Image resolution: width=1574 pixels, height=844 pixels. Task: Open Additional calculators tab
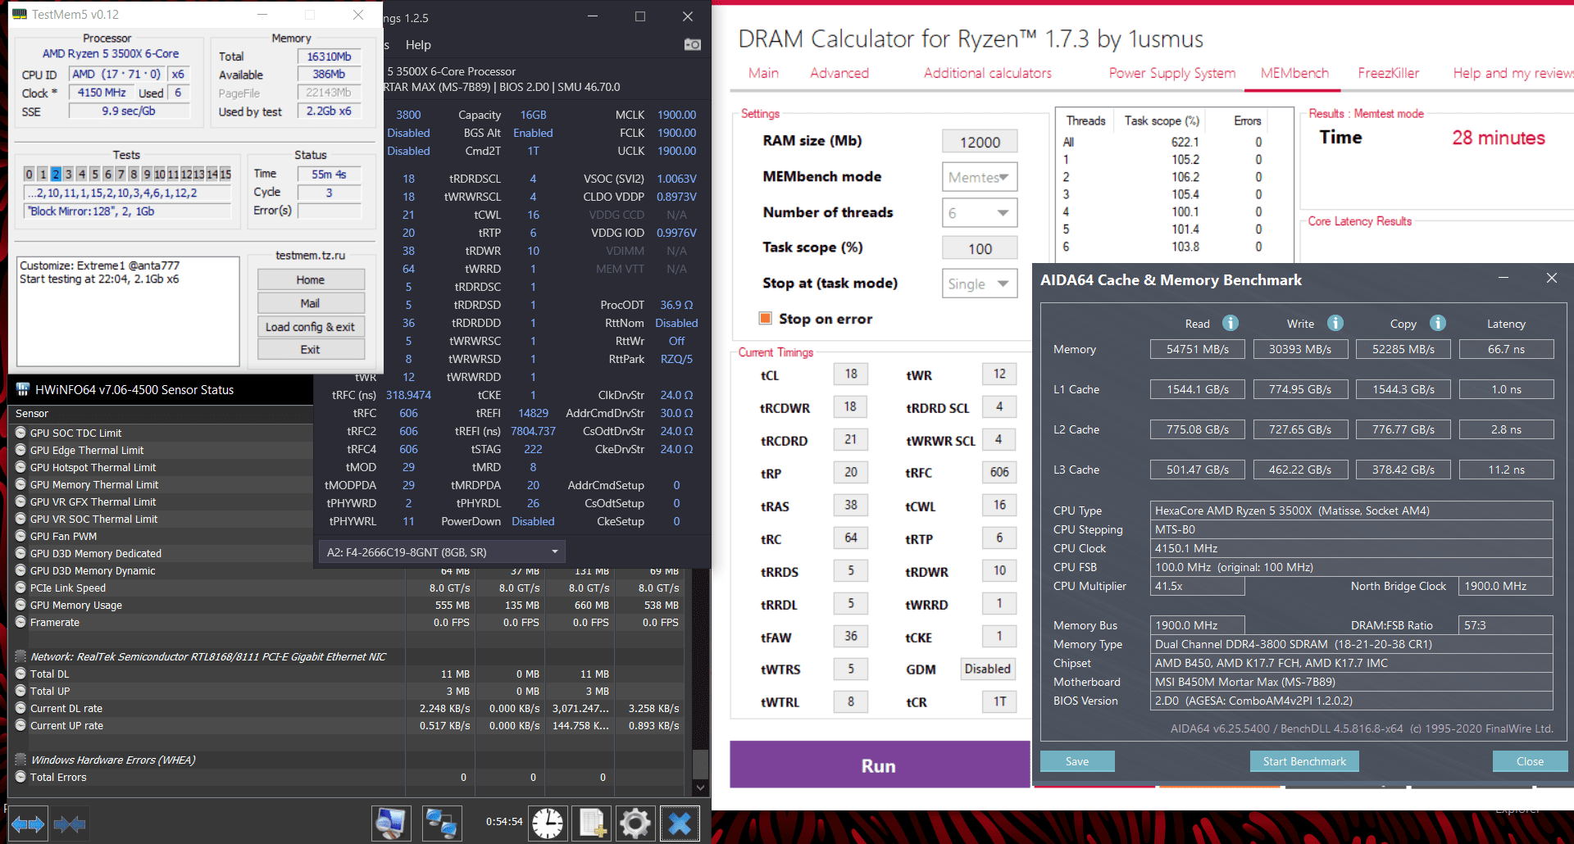(988, 73)
